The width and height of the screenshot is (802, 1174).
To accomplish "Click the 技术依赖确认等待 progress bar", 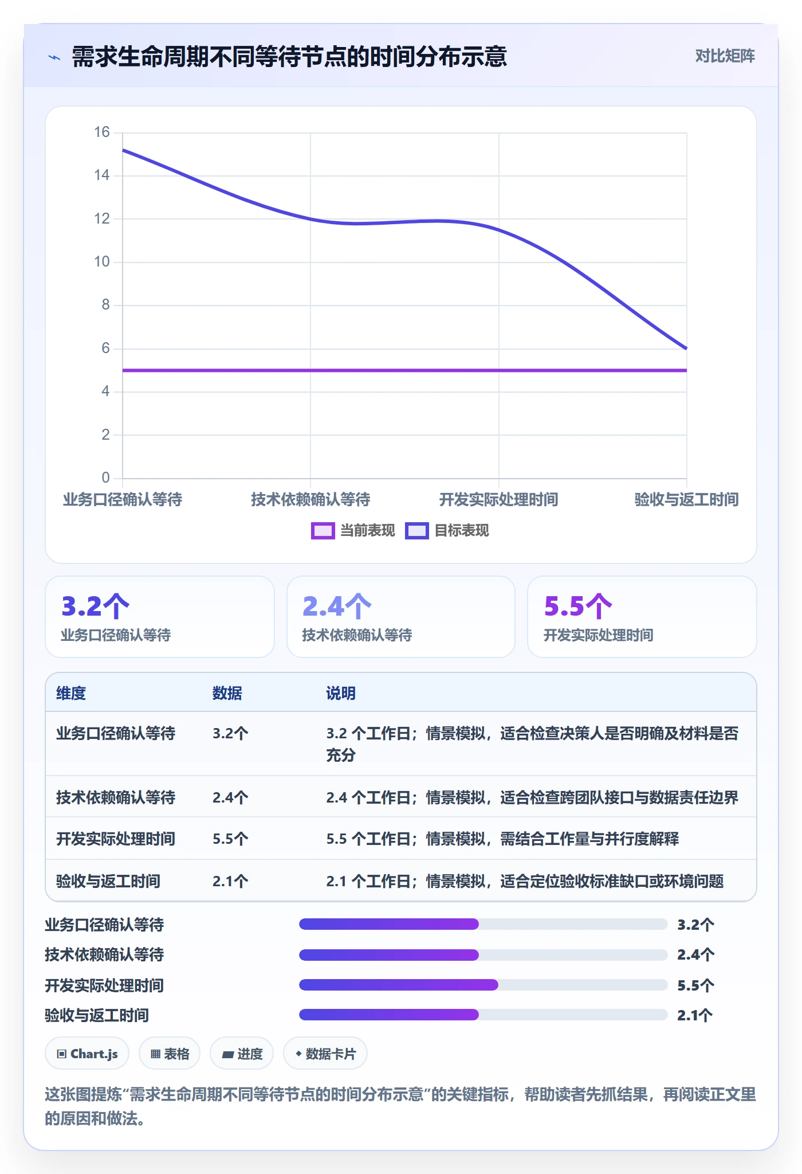I will point(483,955).
